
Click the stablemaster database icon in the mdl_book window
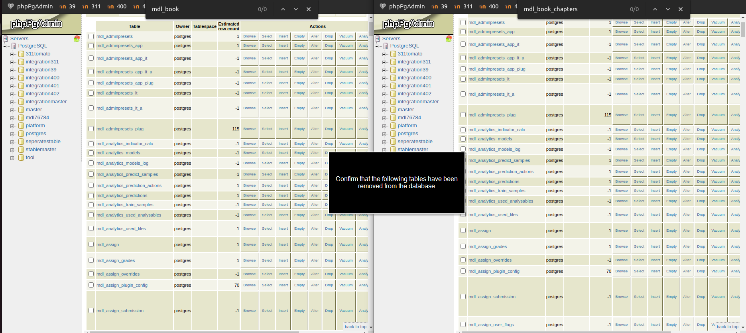coord(21,150)
